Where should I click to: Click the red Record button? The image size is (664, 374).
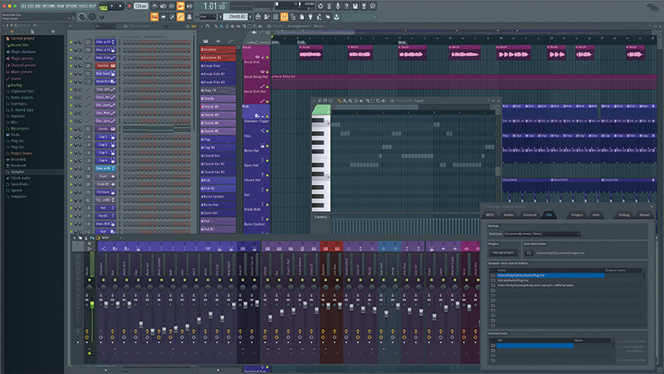point(129,7)
